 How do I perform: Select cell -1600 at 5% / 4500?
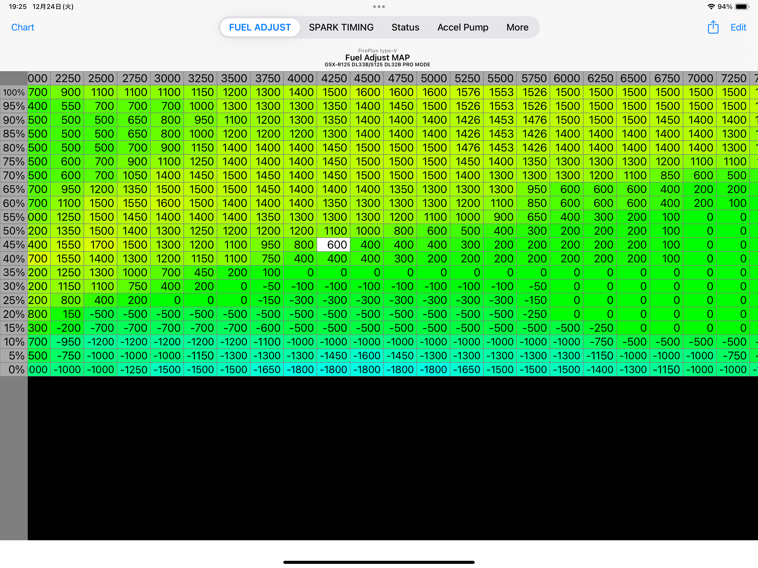point(367,356)
